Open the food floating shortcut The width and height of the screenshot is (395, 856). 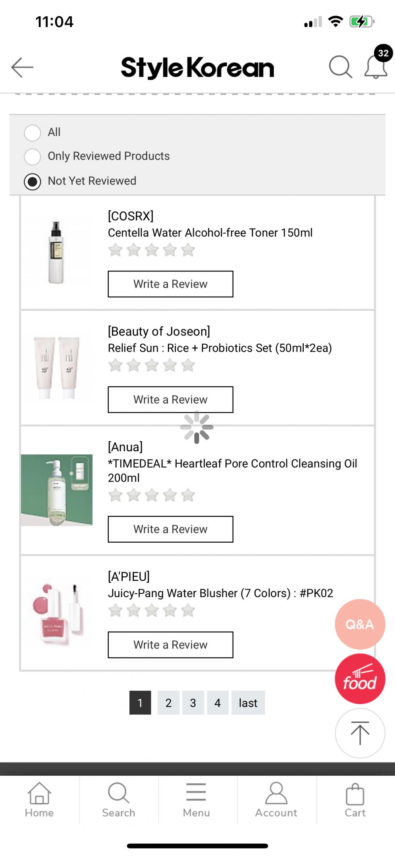pos(360,679)
